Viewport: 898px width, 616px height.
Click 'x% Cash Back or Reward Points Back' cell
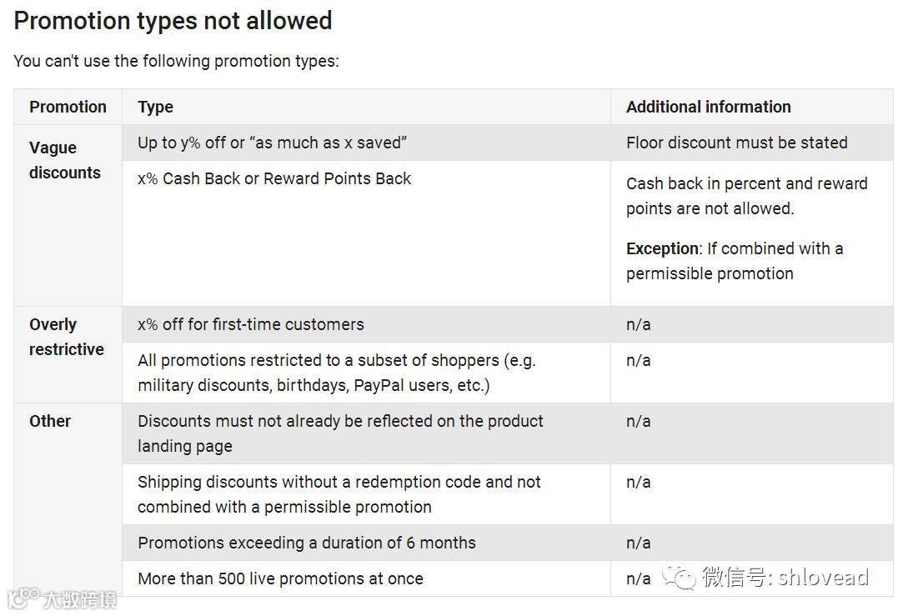point(274,178)
